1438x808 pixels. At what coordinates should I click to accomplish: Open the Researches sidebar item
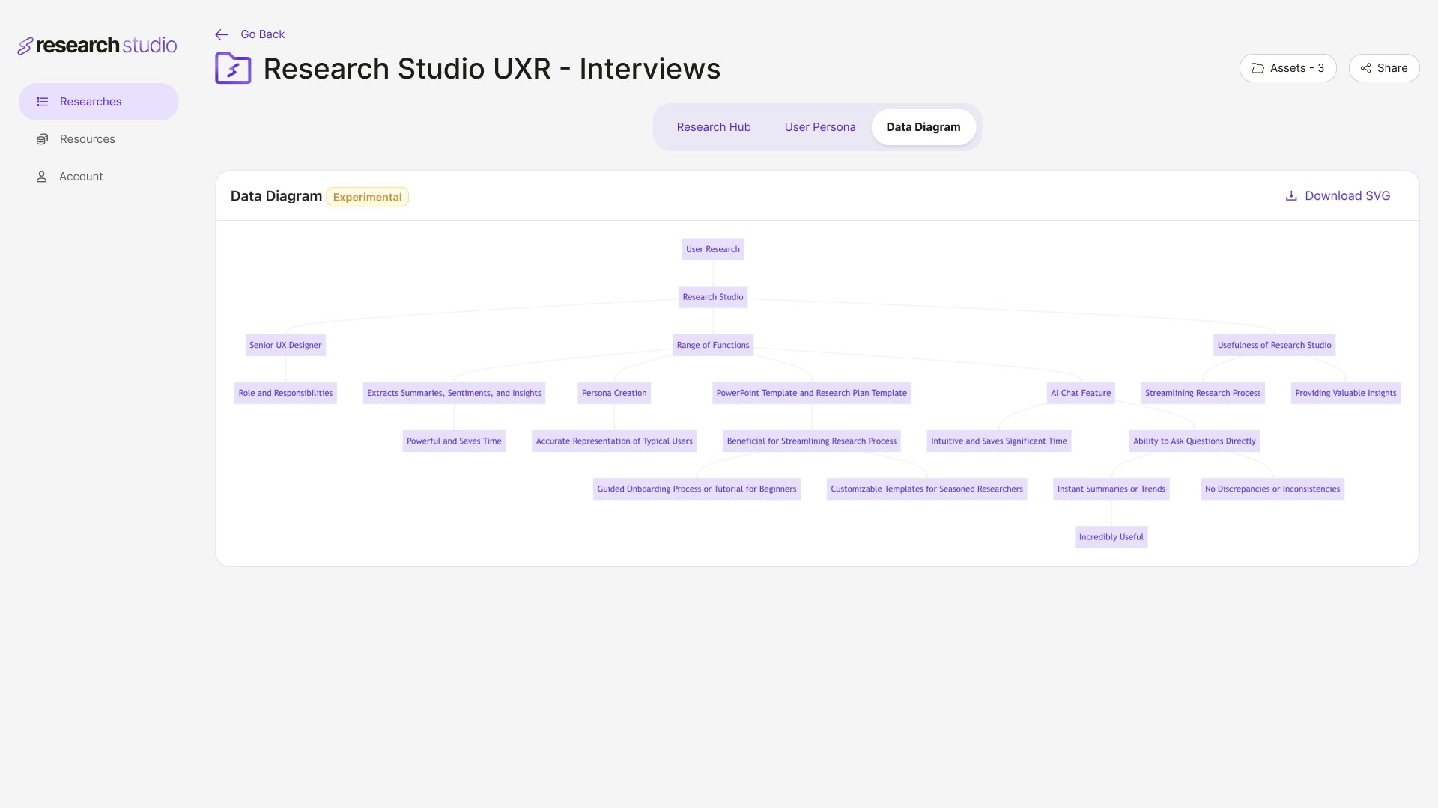coord(99,102)
